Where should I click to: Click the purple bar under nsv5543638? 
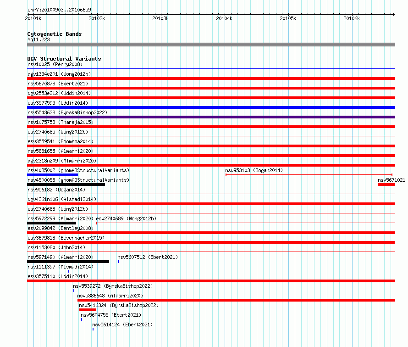(x=211, y=117)
